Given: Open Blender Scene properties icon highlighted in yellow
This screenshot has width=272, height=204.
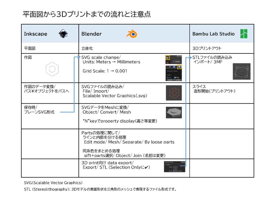Looking at the screenshot, I should point(168,57).
